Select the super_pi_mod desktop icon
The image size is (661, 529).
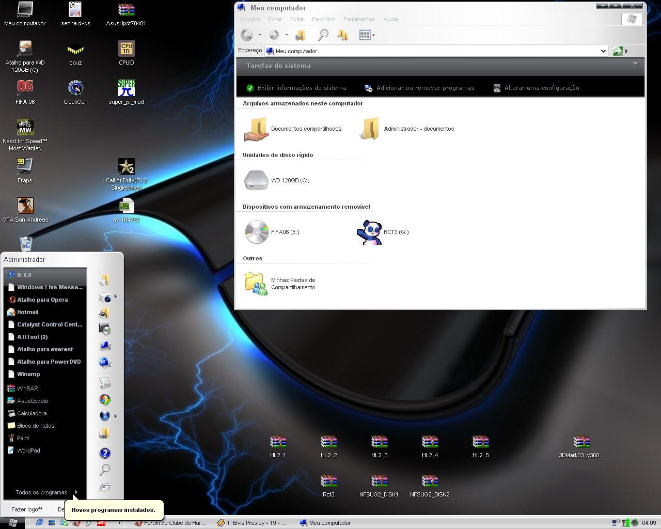(x=126, y=92)
